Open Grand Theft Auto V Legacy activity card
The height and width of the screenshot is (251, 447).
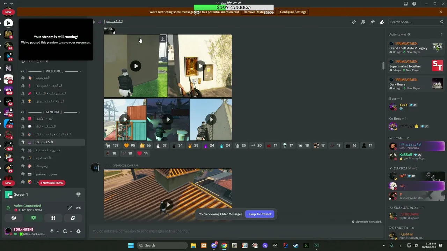tap(416, 48)
